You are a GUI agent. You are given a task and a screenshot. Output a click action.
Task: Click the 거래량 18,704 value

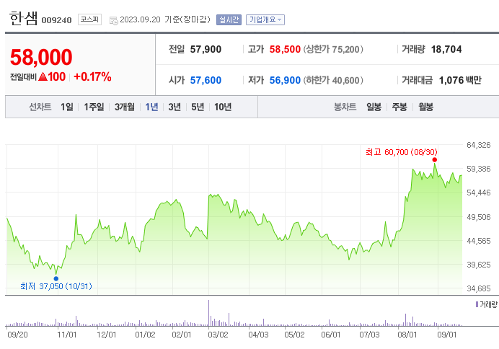tap(446, 49)
